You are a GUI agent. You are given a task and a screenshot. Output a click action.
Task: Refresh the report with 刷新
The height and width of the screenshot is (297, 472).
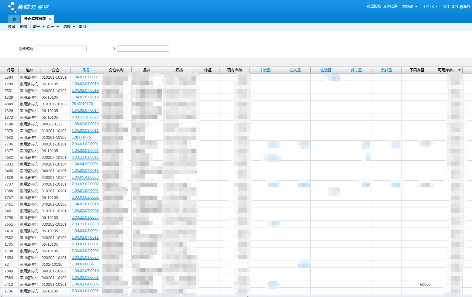(x=24, y=27)
